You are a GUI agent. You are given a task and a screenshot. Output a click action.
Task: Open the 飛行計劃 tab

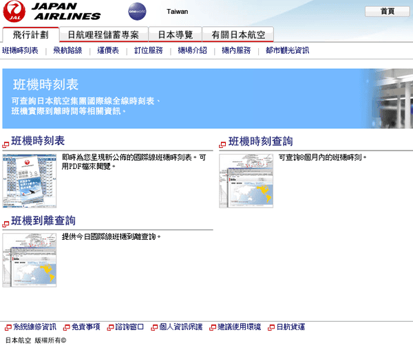[30, 34]
